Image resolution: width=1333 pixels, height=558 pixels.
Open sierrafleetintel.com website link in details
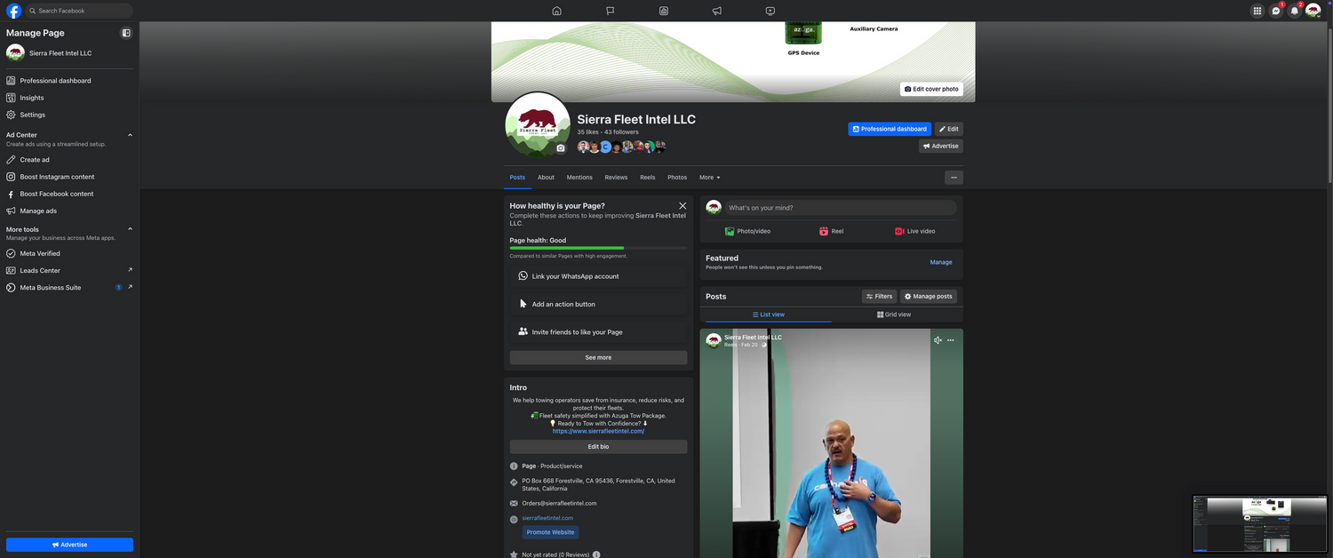tap(547, 518)
